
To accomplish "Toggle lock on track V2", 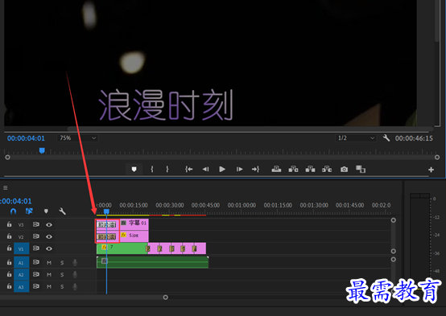I will click(10, 236).
